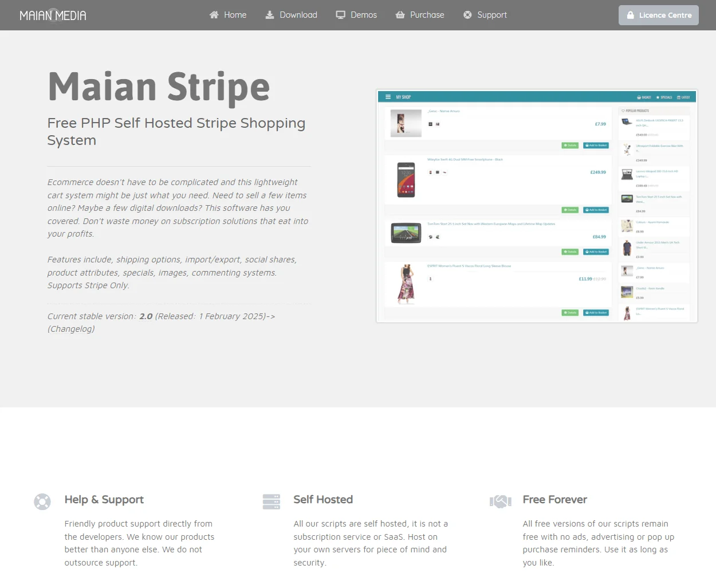716x573 pixels.
Task: Click the version 2.0 link
Action: (146, 316)
